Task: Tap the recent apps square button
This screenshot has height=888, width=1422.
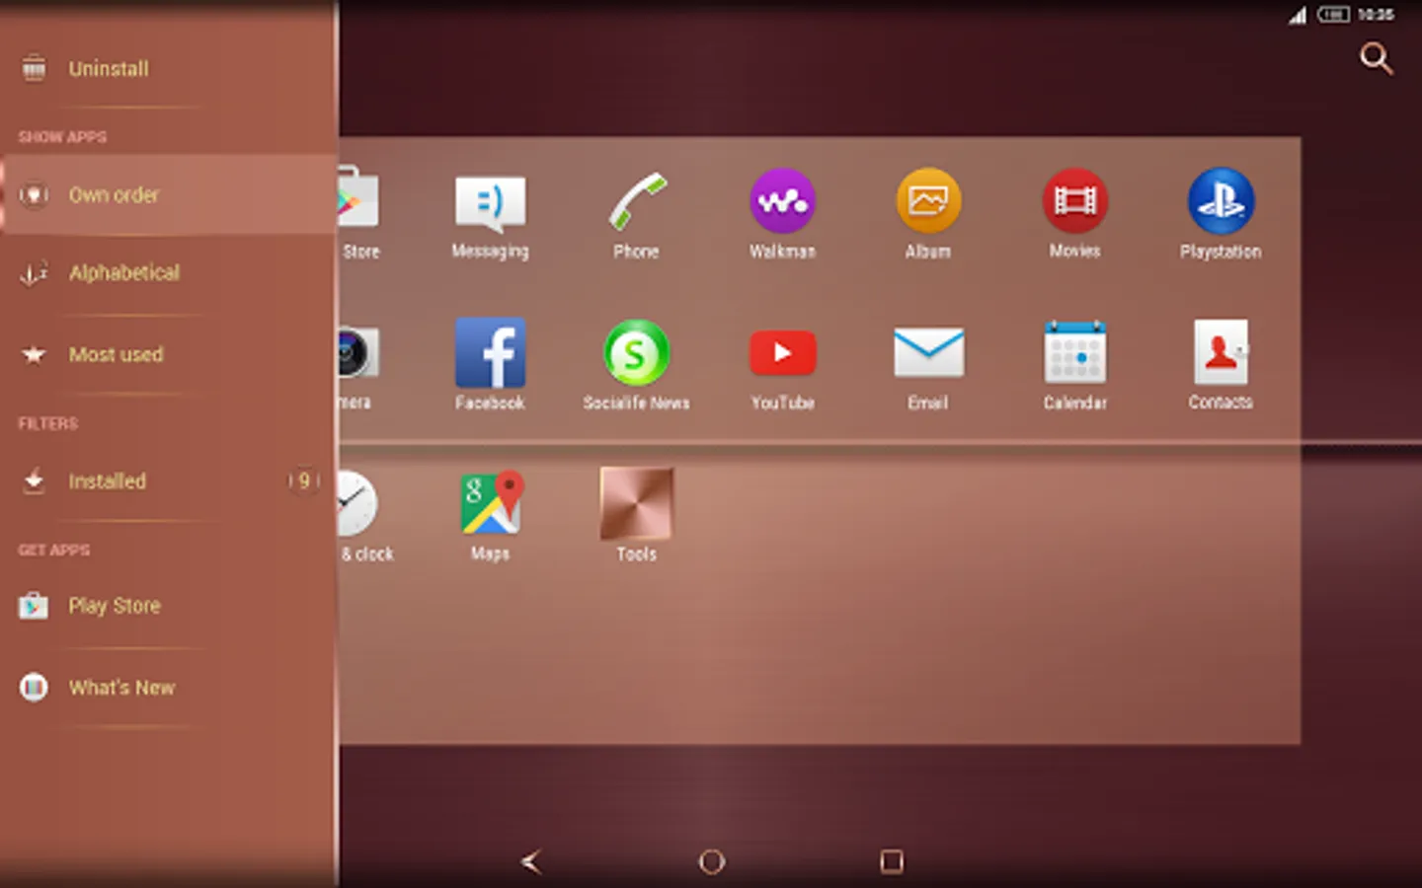Action: [891, 861]
